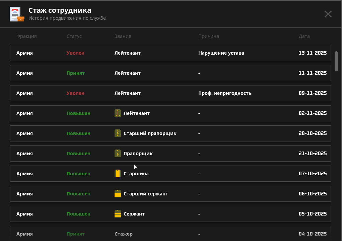The height and width of the screenshot is (241, 342).
Task: Click the Фракция column header
Action: coord(26,36)
